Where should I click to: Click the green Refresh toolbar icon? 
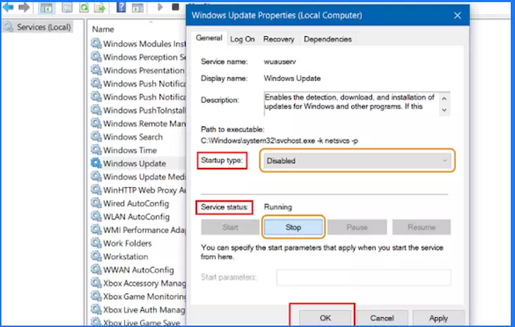(84, 7)
